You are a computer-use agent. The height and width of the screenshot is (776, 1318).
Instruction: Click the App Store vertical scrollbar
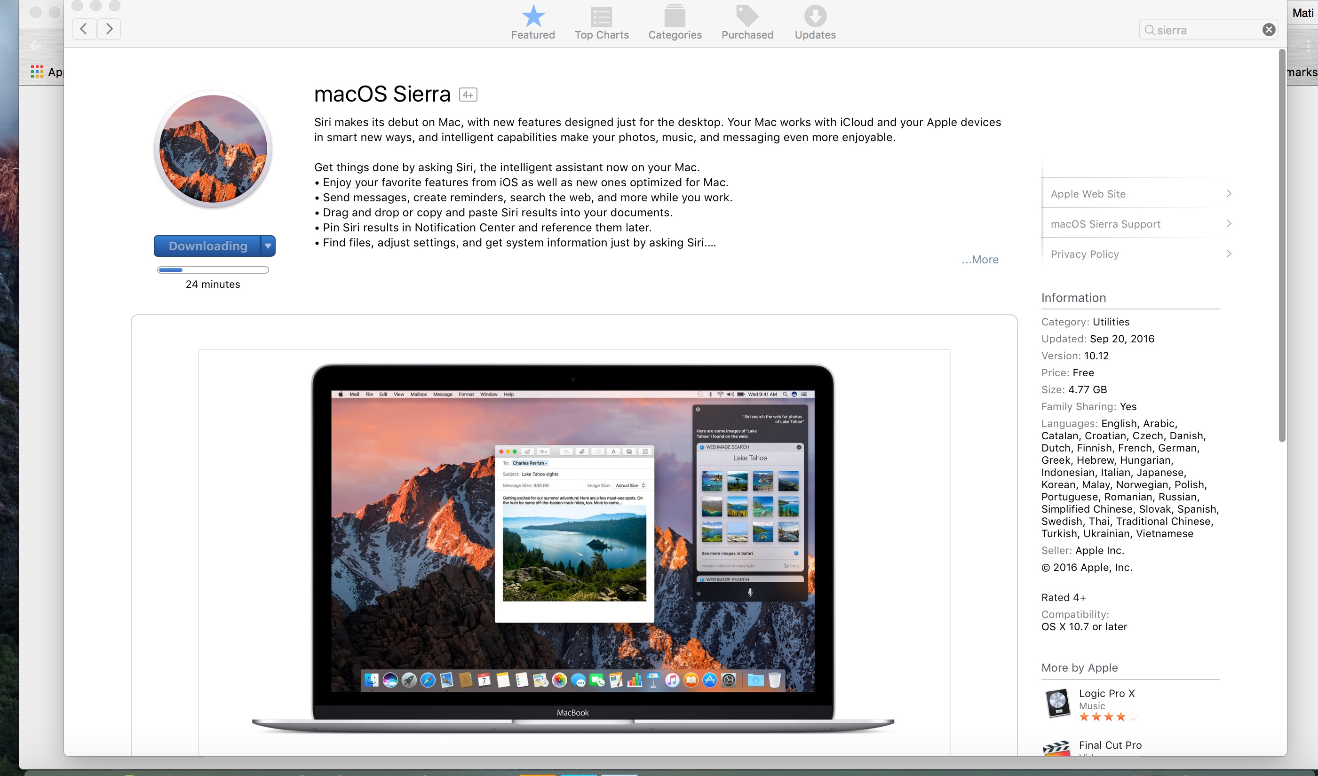(1281, 246)
